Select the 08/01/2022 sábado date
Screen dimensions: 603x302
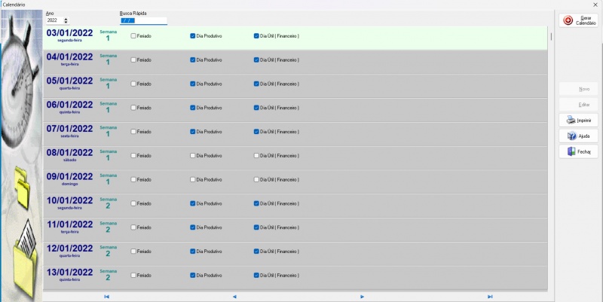tap(69, 153)
